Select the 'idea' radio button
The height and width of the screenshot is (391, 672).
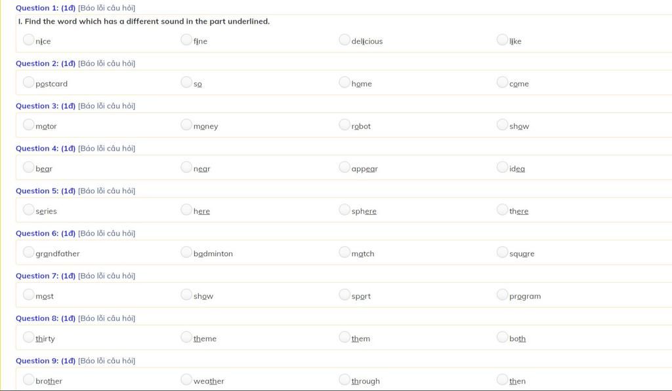click(502, 168)
